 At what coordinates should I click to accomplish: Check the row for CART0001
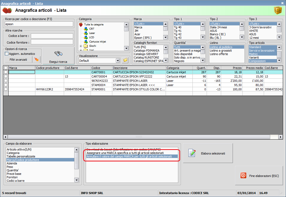(6, 72)
